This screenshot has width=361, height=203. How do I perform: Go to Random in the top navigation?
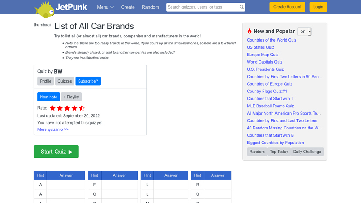point(150,7)
